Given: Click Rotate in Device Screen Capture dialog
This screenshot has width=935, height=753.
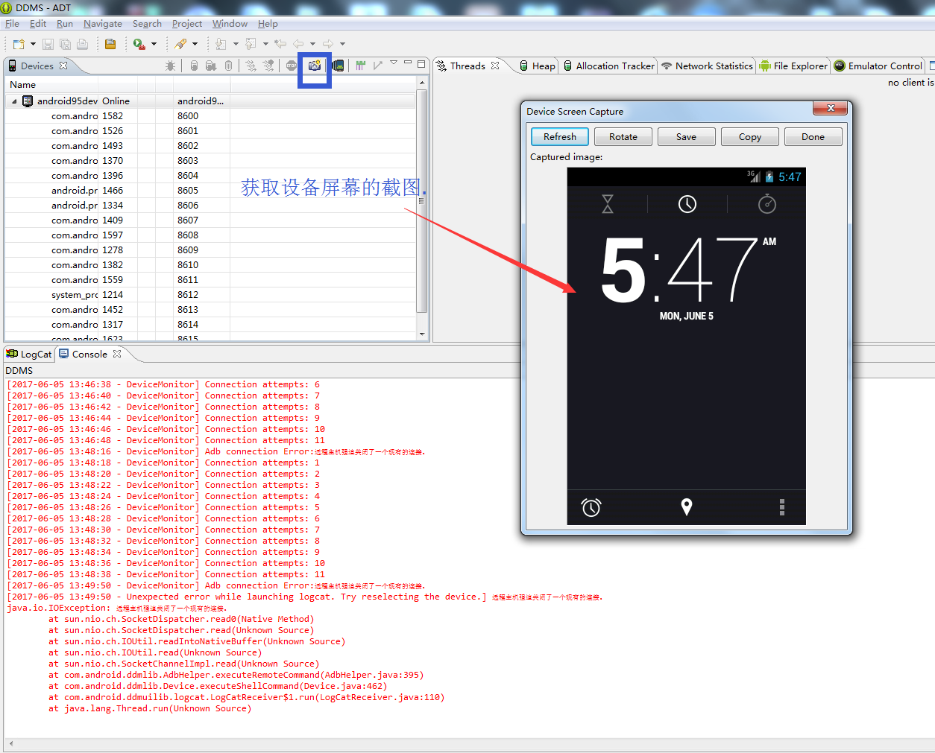Looking at the screenshot, I should [x=623, y=137].
